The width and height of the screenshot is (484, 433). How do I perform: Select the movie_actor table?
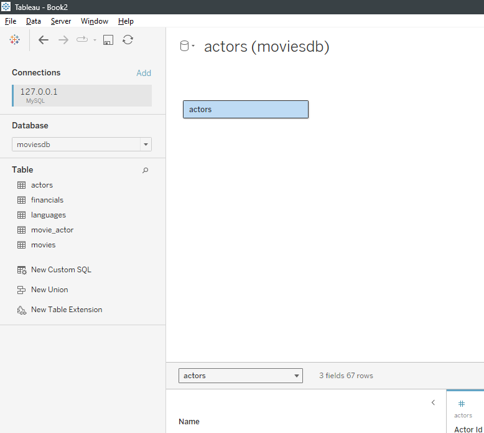click(x=52, y=230)
